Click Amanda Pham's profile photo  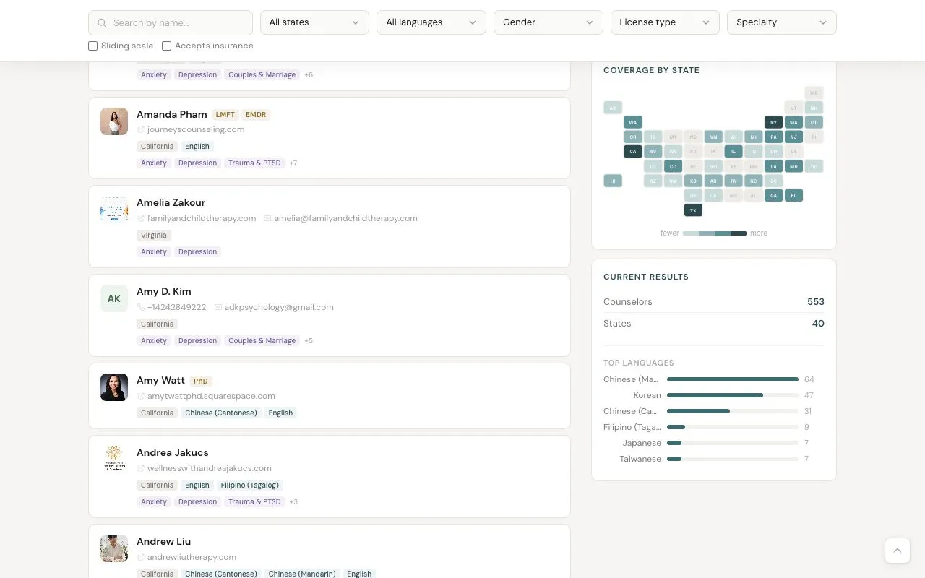point(114,121)
